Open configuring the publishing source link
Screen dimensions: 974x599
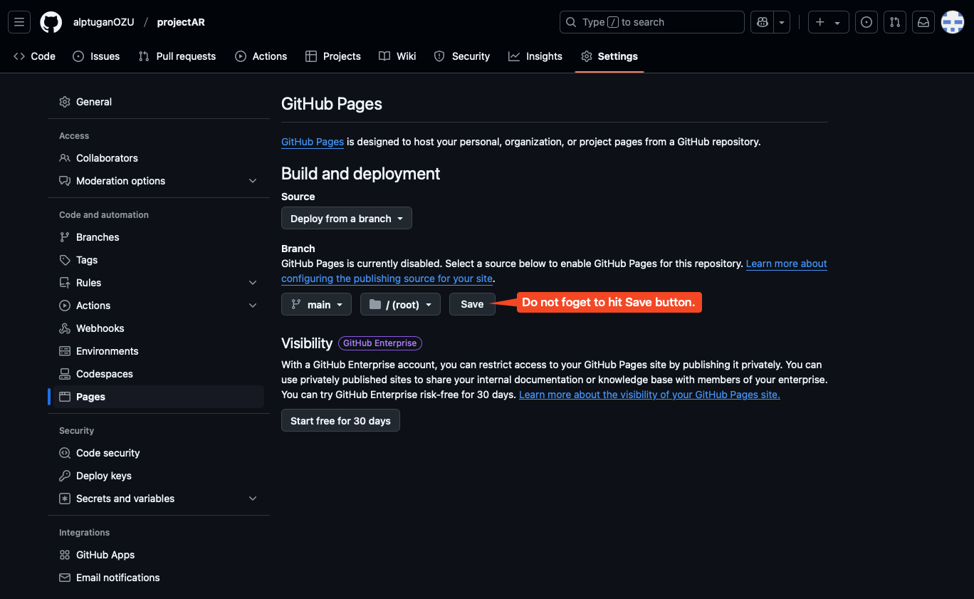click(x=387, y=278)
